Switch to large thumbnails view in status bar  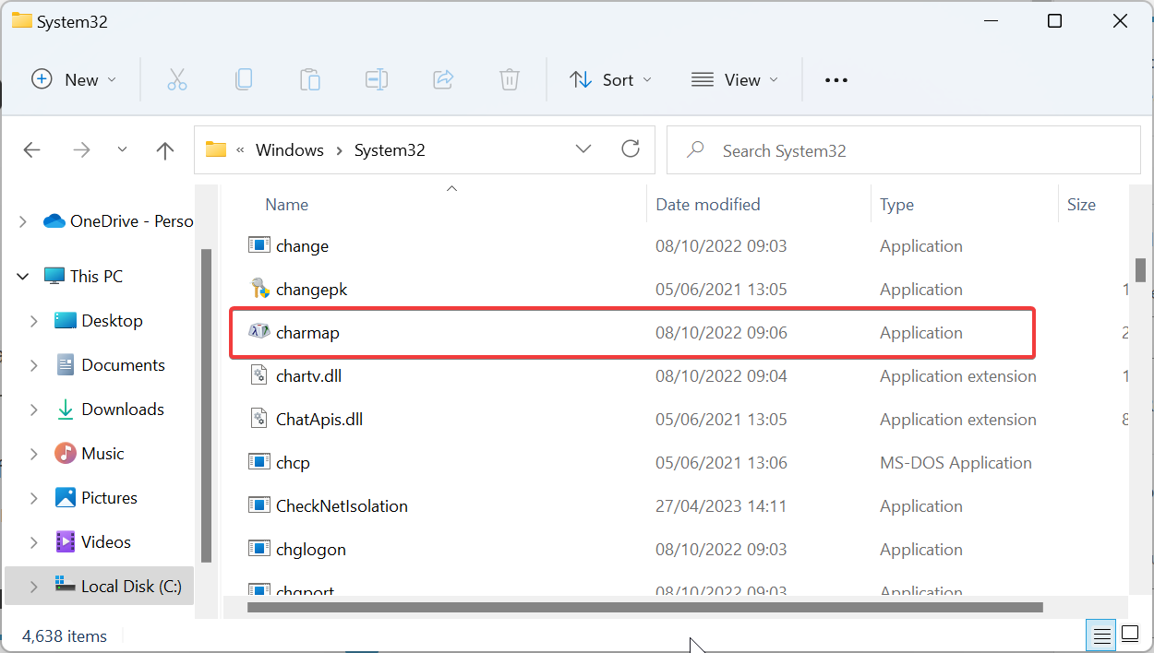(x=1130, y=635)
